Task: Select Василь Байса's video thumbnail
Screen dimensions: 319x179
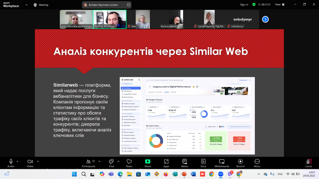Action: (176, 19)
